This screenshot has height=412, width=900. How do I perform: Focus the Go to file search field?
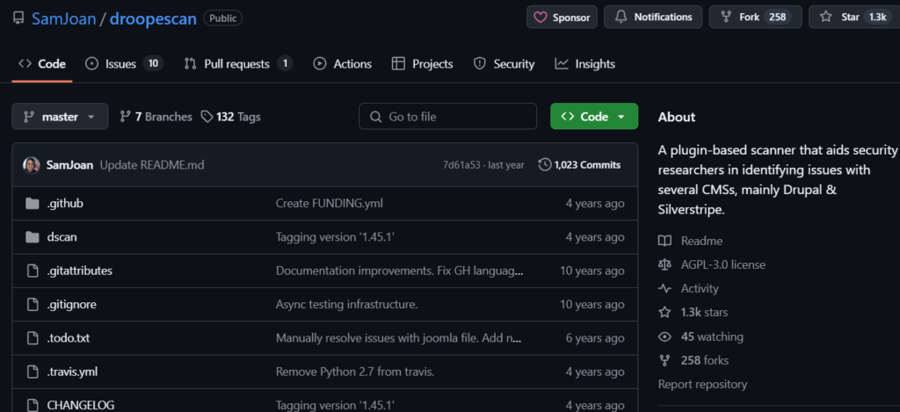tap(447, 117)
